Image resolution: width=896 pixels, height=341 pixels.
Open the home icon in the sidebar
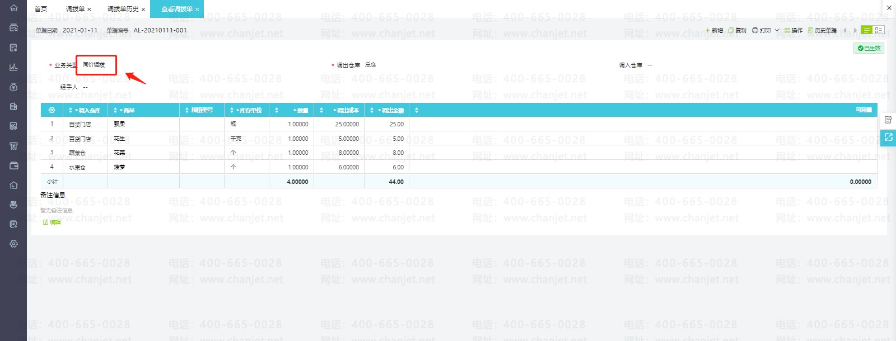(x=13, y=8)
